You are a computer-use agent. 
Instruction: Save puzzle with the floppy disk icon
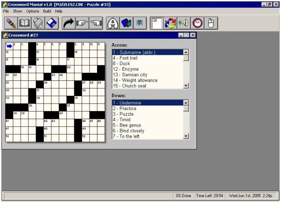pos(51,23)
